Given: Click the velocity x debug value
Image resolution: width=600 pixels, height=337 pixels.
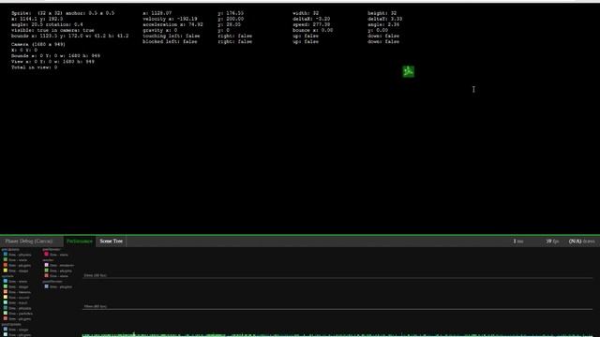Looking at the screenshot, I should [x=171, y=19].
